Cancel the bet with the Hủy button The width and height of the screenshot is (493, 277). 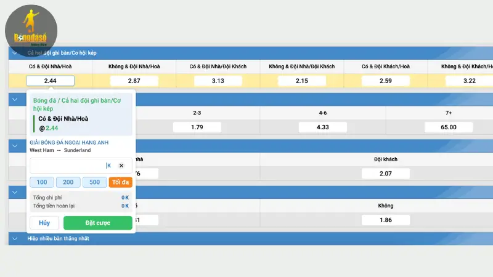[44, 223]
